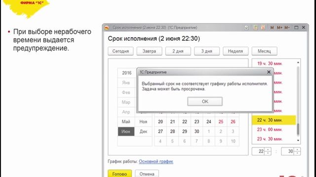The height and width of the screenshot is (177, 316).
Task: Select month Фев in calendar
Action: (126, 92)
